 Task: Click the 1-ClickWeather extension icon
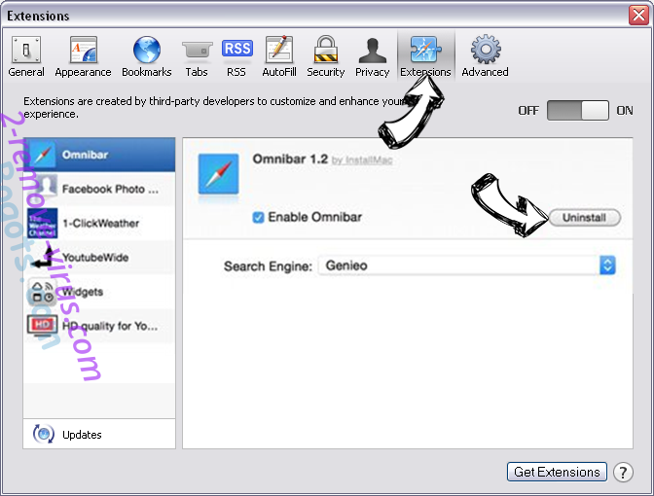click(x=42, y=224)
